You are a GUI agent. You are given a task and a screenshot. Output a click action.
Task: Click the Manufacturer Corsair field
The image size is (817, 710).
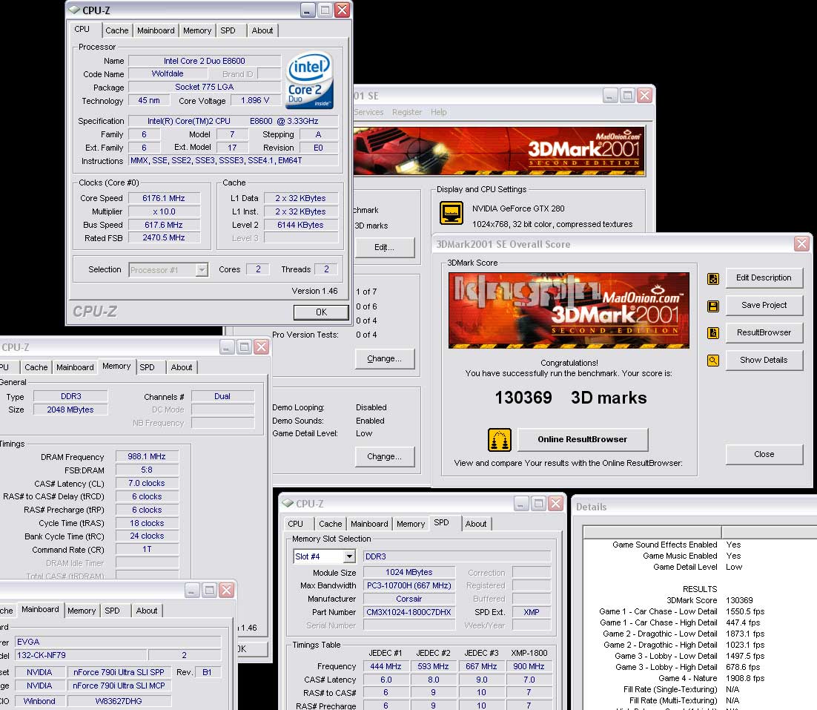[x=409, y=599]
